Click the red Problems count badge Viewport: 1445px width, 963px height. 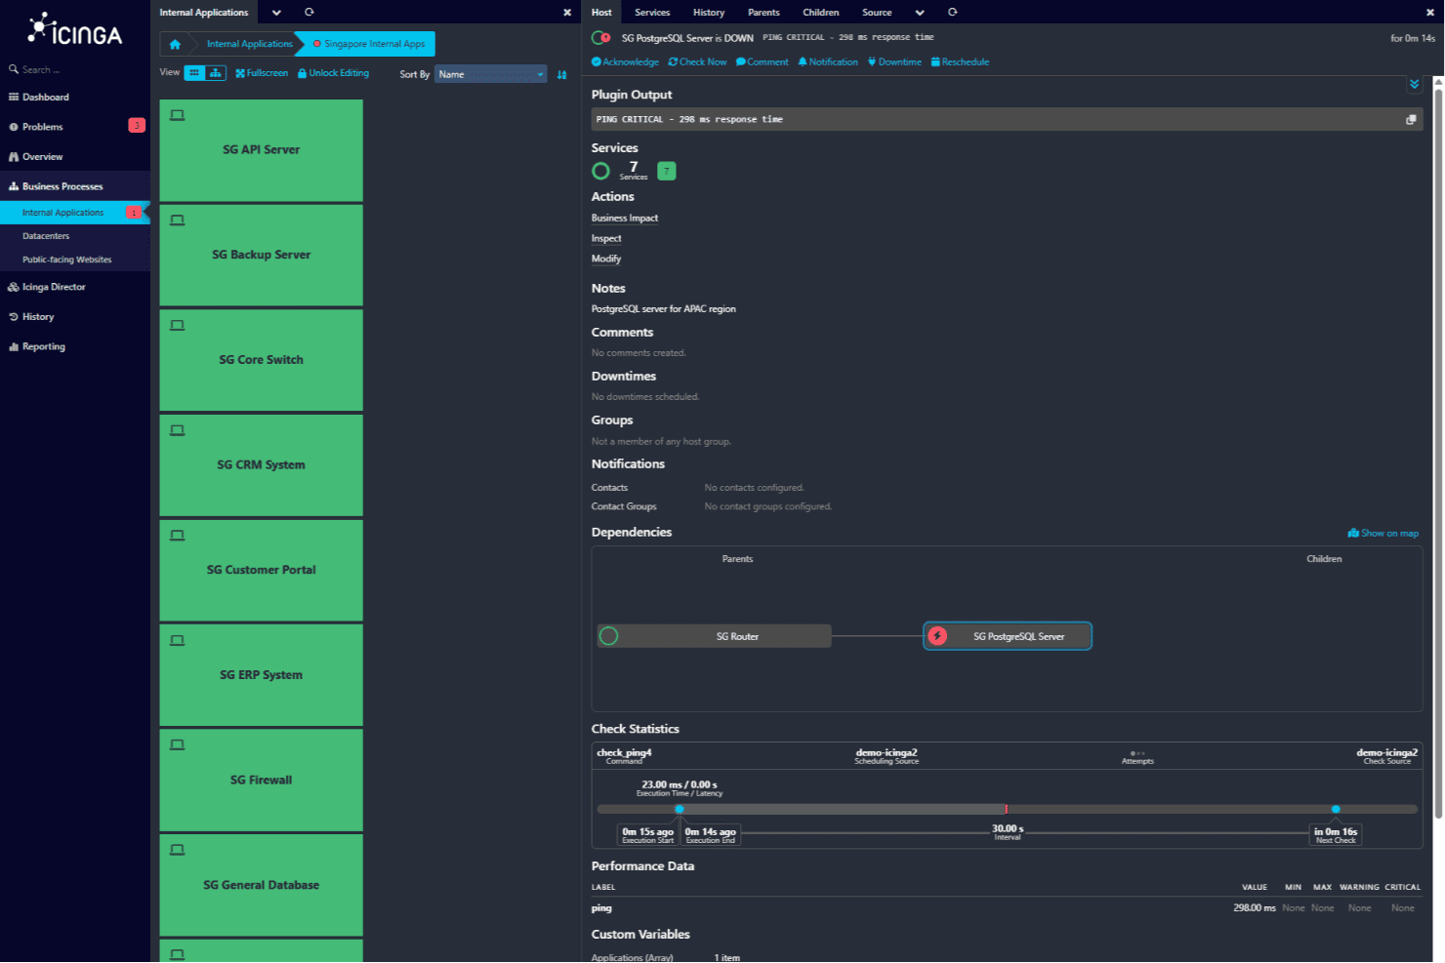tap(137, 126)
